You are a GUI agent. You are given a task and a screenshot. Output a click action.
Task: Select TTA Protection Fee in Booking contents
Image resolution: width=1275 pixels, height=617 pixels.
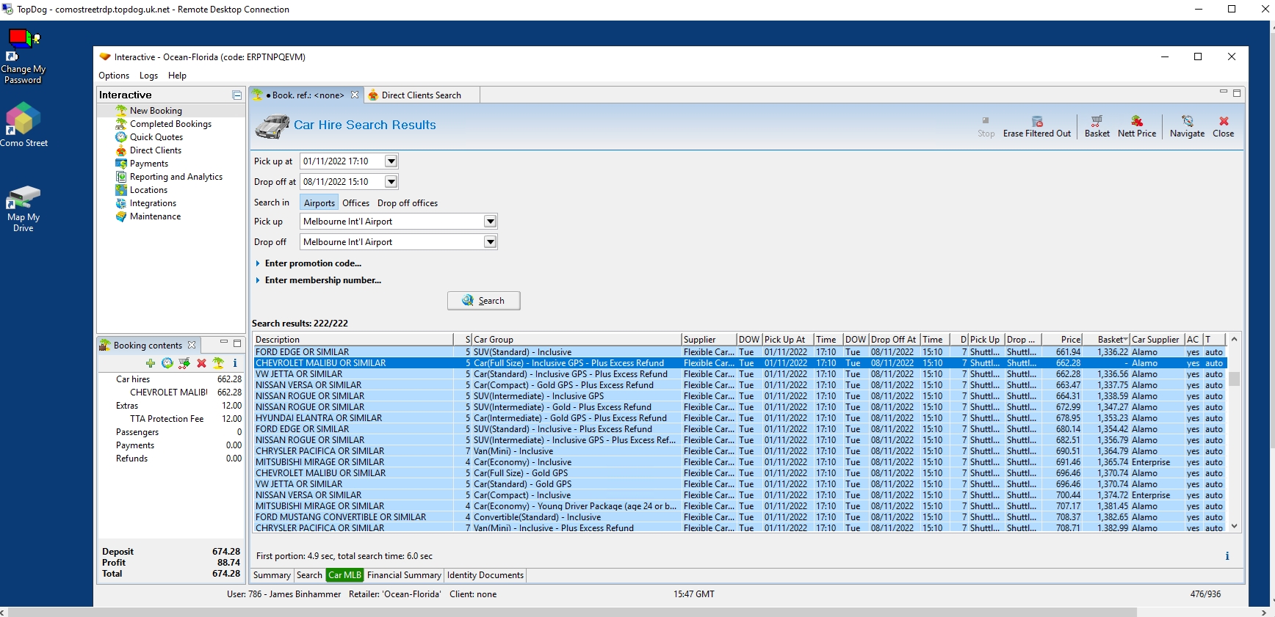pos(167,419)
